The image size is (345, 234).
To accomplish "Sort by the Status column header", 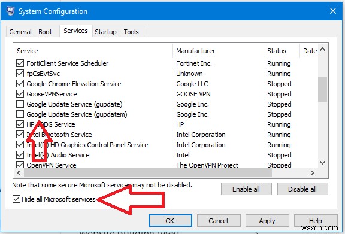I will tap(282, 51).
